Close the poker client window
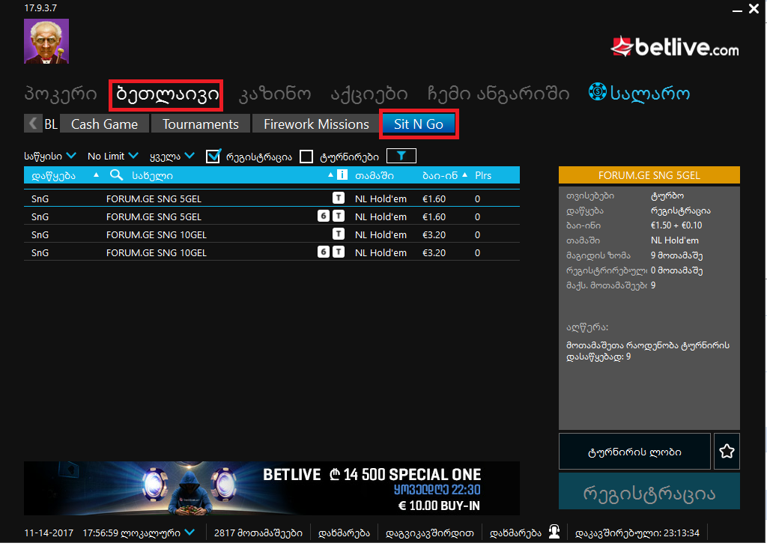Image resolution: width=767 pixels, height=546 pixels. click(754, 9)
